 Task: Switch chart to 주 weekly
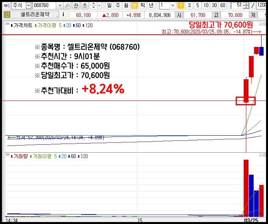pyautogui.click(x=118, y=6)
